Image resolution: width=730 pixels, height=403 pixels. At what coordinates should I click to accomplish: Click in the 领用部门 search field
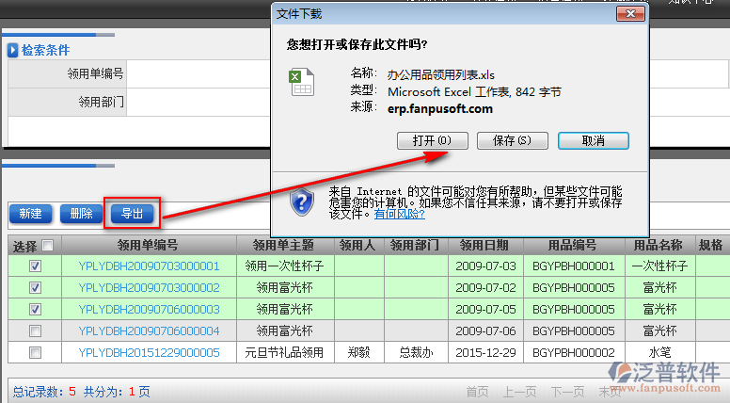click(x=198, y=102)
